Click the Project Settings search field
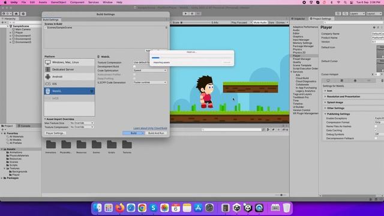 pyautogui.click(x=353, y=23)
